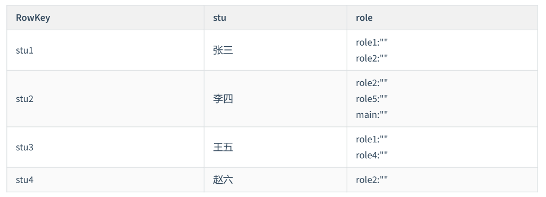This screenshot has width=546, height=197.
Task: Click the name 王五
Action: [x=223, y=147]
